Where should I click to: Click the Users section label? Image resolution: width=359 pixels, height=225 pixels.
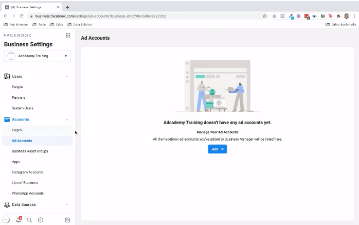coord(17,76)
